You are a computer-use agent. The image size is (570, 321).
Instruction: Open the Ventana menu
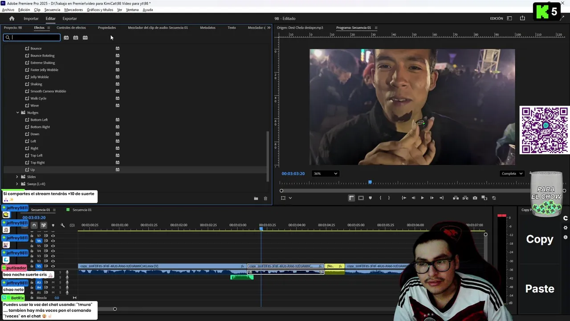(132, 10)
